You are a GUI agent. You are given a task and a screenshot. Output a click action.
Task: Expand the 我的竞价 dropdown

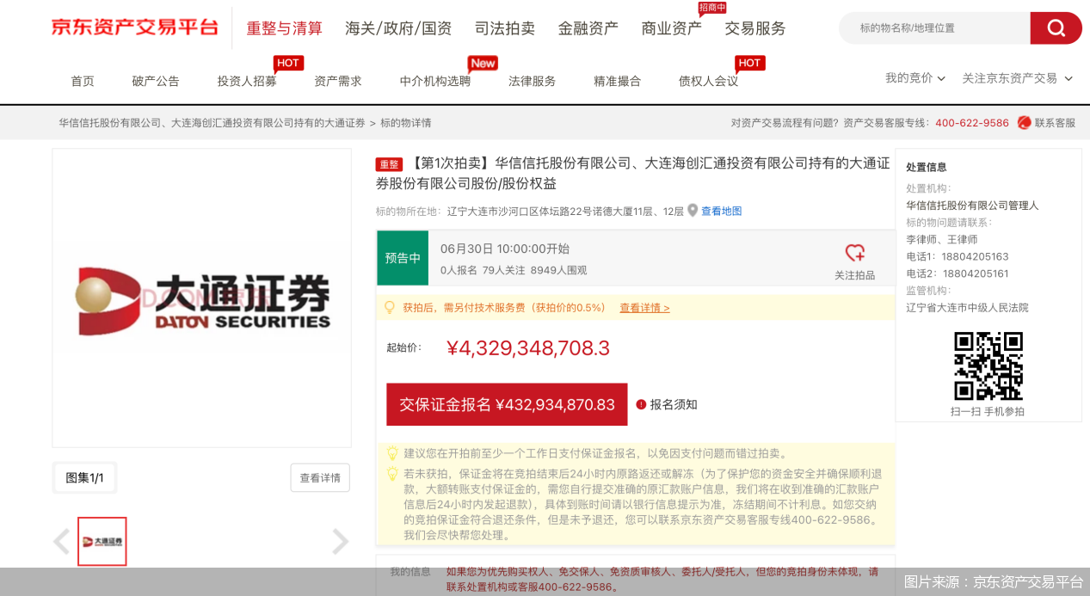[x=915, y=78]
